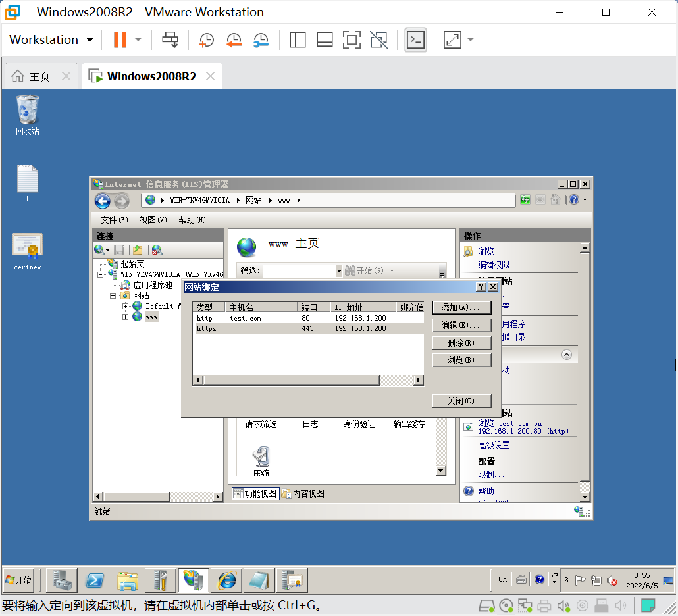Pause the virtual machine
This screenshot has width=678, height=616.
(120, 39)
